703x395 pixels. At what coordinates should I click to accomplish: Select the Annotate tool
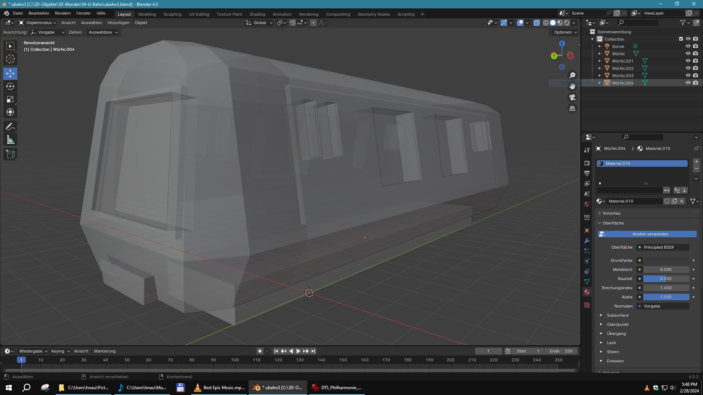coord(10,127)
